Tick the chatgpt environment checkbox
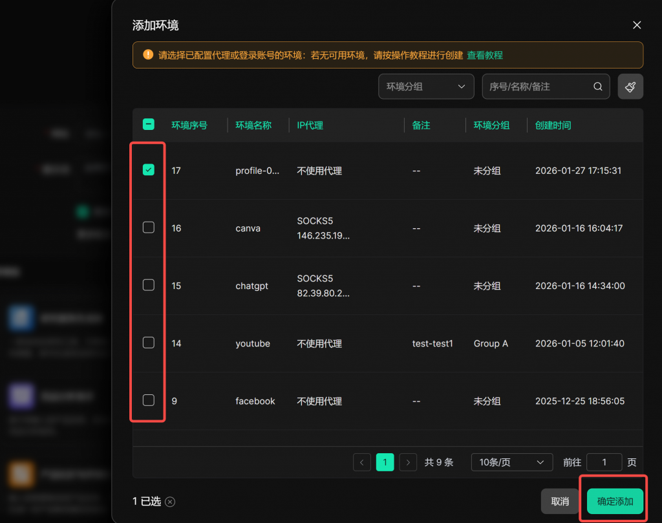 pos(149,285)
